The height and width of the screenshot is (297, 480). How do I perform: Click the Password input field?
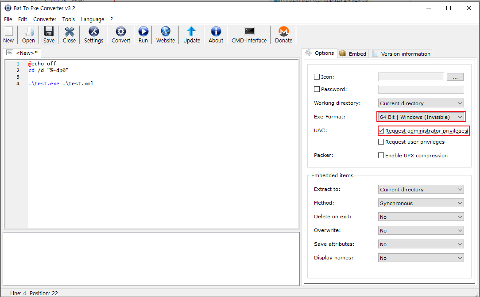point(421,89)
